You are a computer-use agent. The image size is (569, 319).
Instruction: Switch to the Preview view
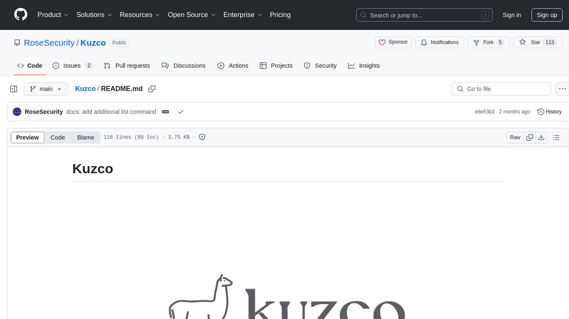[x=28, y=137]
